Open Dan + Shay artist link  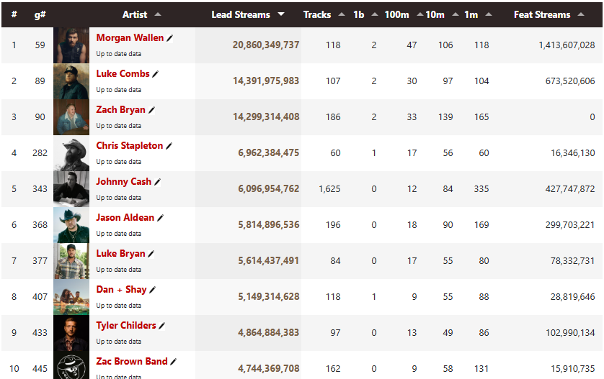121,289
